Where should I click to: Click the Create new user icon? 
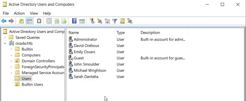click(92, 21)
